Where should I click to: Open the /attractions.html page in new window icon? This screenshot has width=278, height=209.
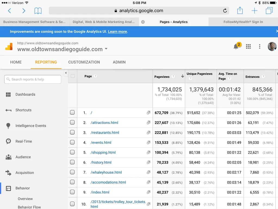[x=149, y=122]
